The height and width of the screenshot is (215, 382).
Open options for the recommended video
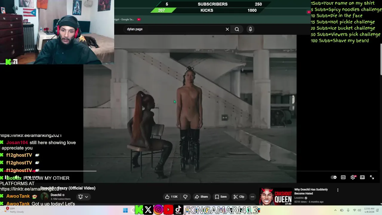pyautogui.click(x=338, y=190)
